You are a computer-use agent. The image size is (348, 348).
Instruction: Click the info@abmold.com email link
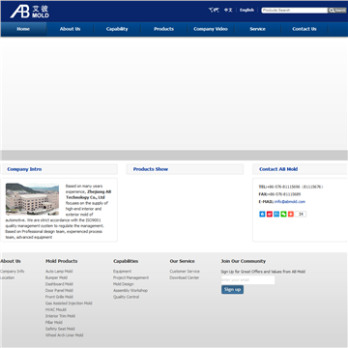pos(290,202)
